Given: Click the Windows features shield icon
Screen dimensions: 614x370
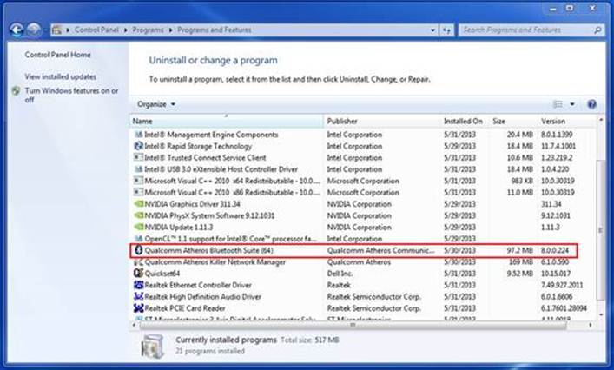Looking at the screenshot, I should (x=16, y=91).
